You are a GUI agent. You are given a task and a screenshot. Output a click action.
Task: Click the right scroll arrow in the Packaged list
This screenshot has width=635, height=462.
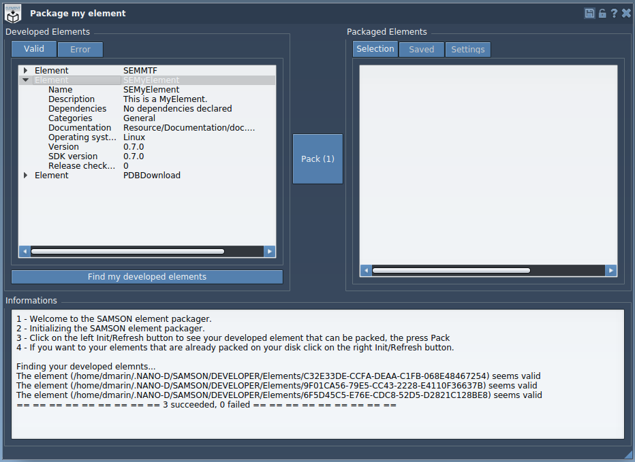coord(610,270)
